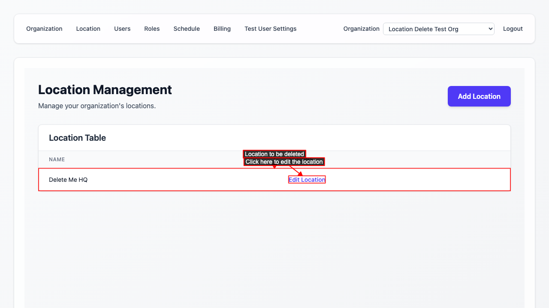Expand the Organization selector dropdown
Image resolution: width=549 pixels, height=308 pixels.
coord(438,29)
